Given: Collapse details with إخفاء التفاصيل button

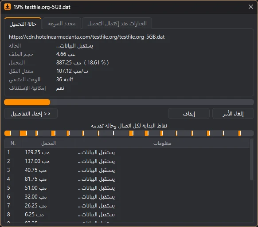Looking at the screenshot, I should coord(31,114).
